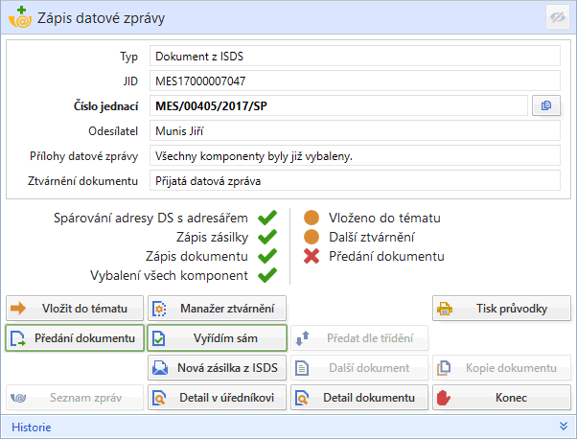Viewport: 577px width, 439px height.
Task: Click the orange circle beside Vloženo do tématu
Action: 311,218
